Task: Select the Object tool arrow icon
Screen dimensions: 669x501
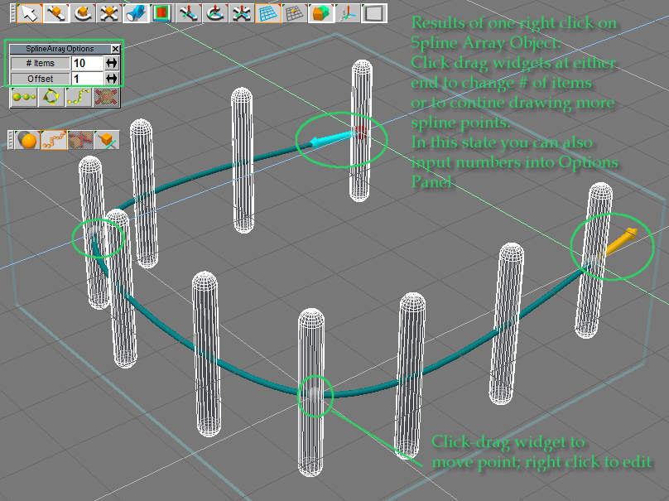Action: (x=30, y=12)
